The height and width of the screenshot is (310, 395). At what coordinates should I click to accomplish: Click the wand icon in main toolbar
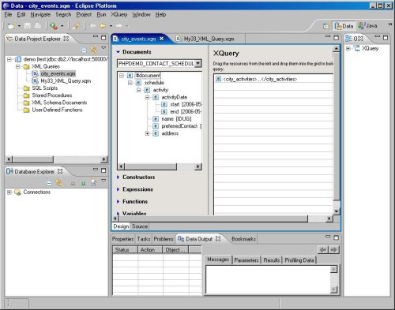(x=76, y=26)
